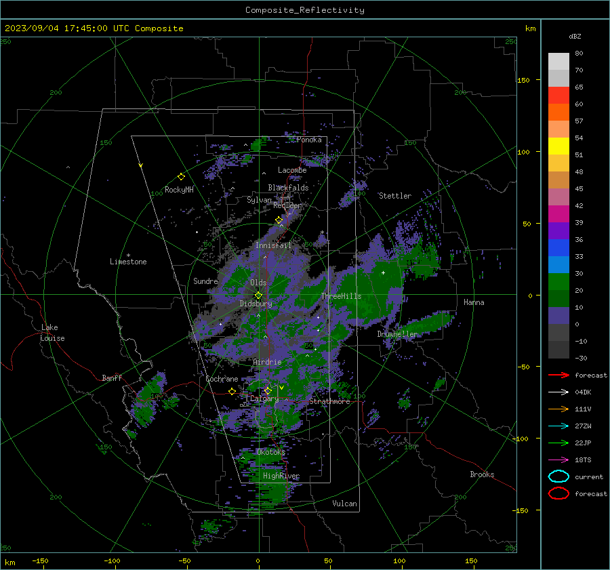Select the Banff label
Image resolution: width=610 pixels, height=570 pixels.
point(112,378)
